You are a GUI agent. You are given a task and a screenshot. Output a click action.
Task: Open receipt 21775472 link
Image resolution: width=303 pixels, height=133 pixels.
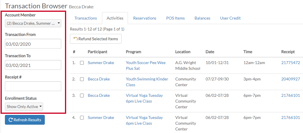[291, 63]
